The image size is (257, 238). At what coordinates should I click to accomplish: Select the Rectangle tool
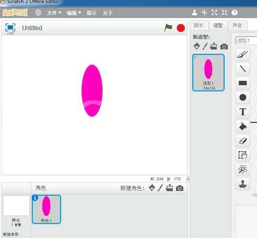(243, 83)
